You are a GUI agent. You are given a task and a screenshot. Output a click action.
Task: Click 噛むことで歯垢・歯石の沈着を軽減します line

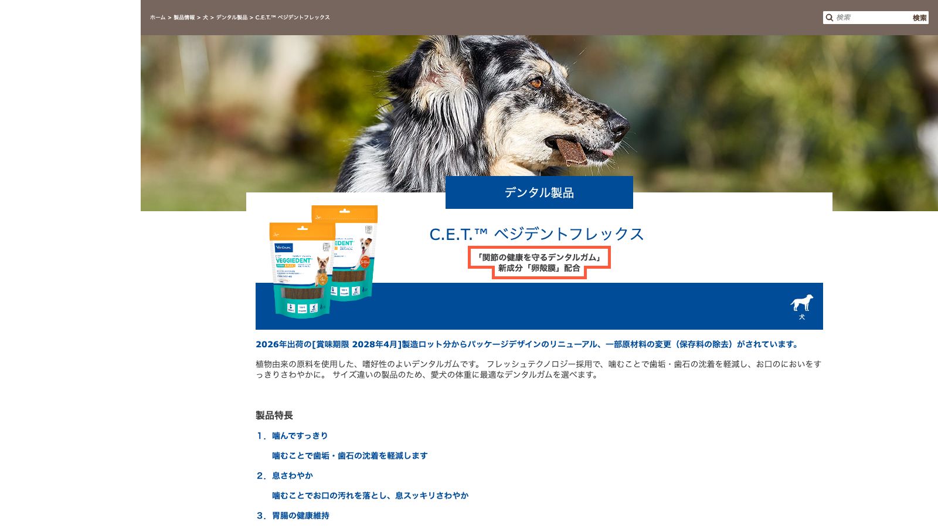(349, 456)
